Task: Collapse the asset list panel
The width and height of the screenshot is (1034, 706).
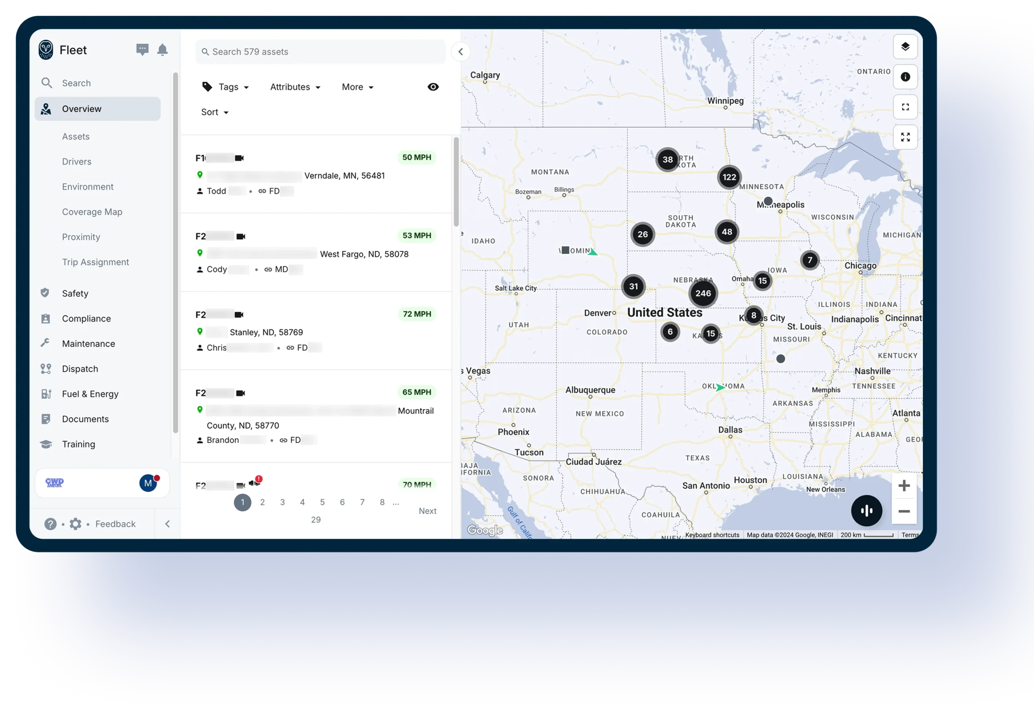Action: [x=460, y=52]
